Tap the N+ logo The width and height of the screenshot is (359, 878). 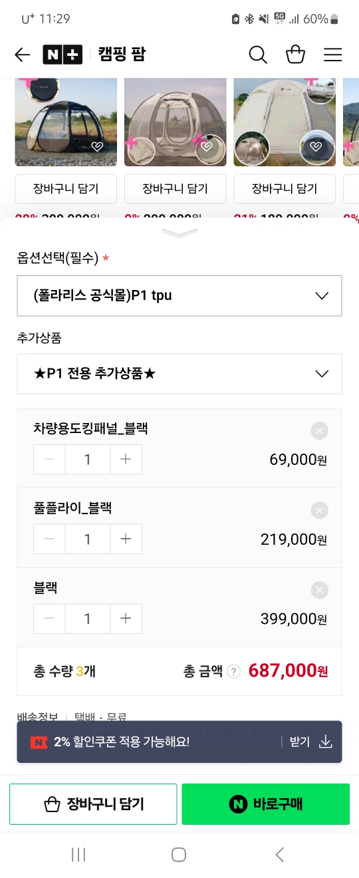coord(62,55)
